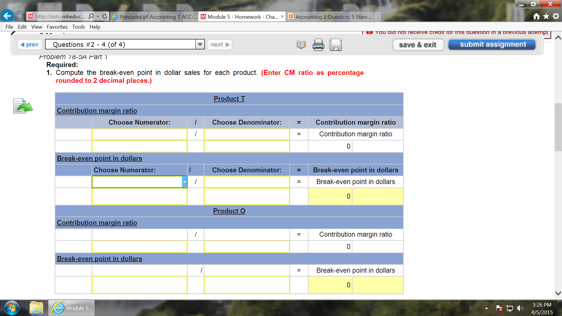
Task: Open the Tools menu
Action: 78,27
